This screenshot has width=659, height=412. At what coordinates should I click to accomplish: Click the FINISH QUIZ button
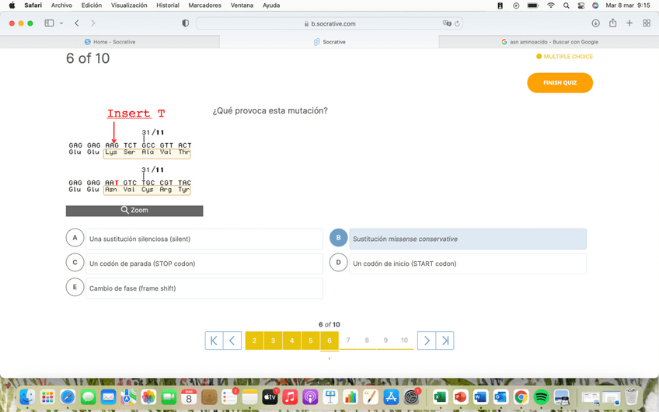560,83
